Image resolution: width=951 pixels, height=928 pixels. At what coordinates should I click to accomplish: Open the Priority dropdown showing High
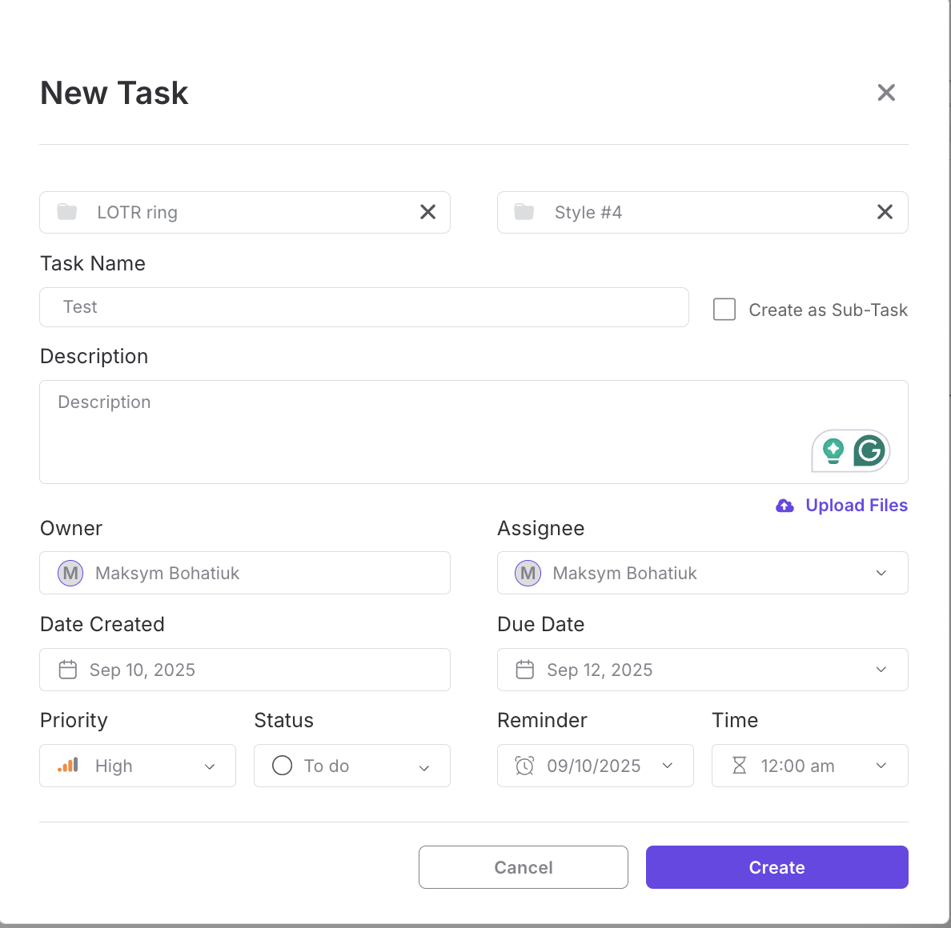coord(210,766)
